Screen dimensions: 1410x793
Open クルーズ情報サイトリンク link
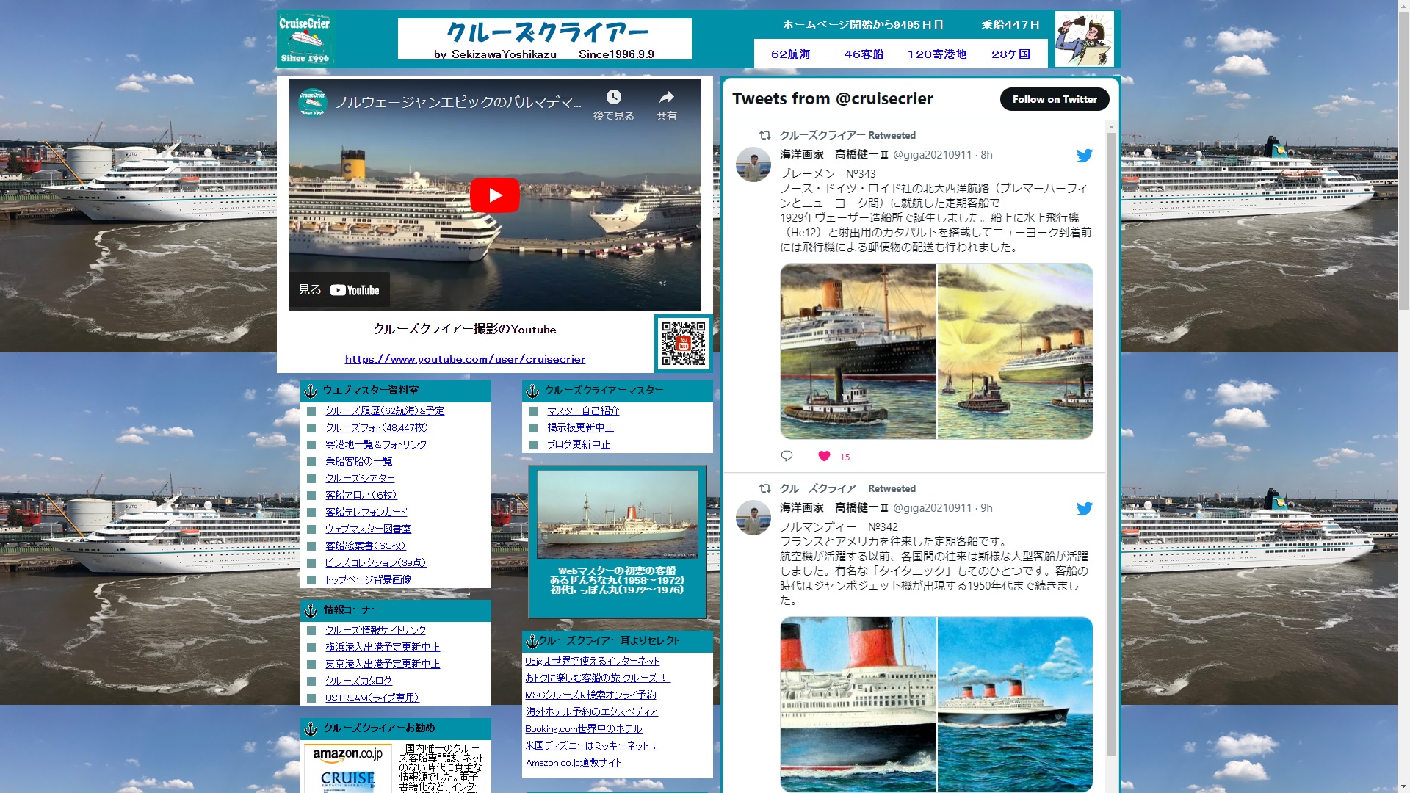(x=375, y=630)
